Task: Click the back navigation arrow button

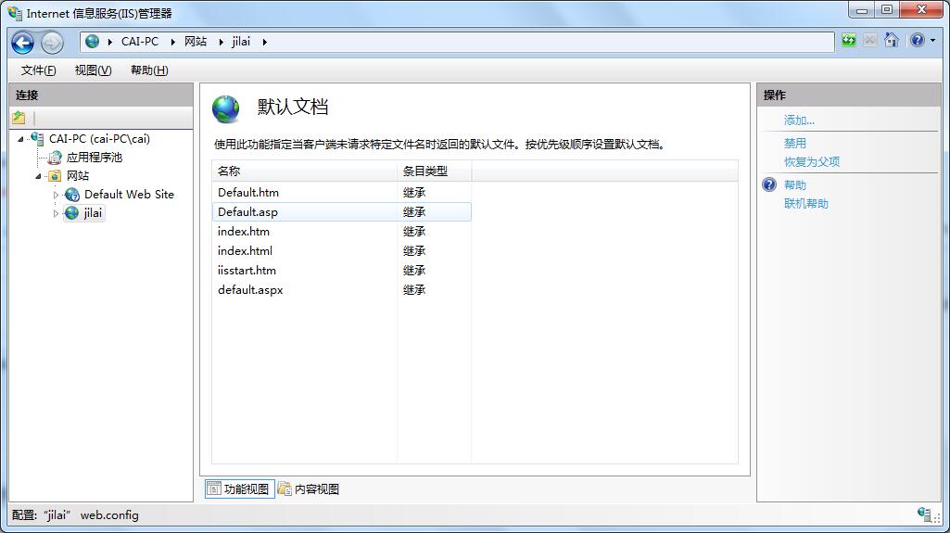Action: [x=23, y=42]
